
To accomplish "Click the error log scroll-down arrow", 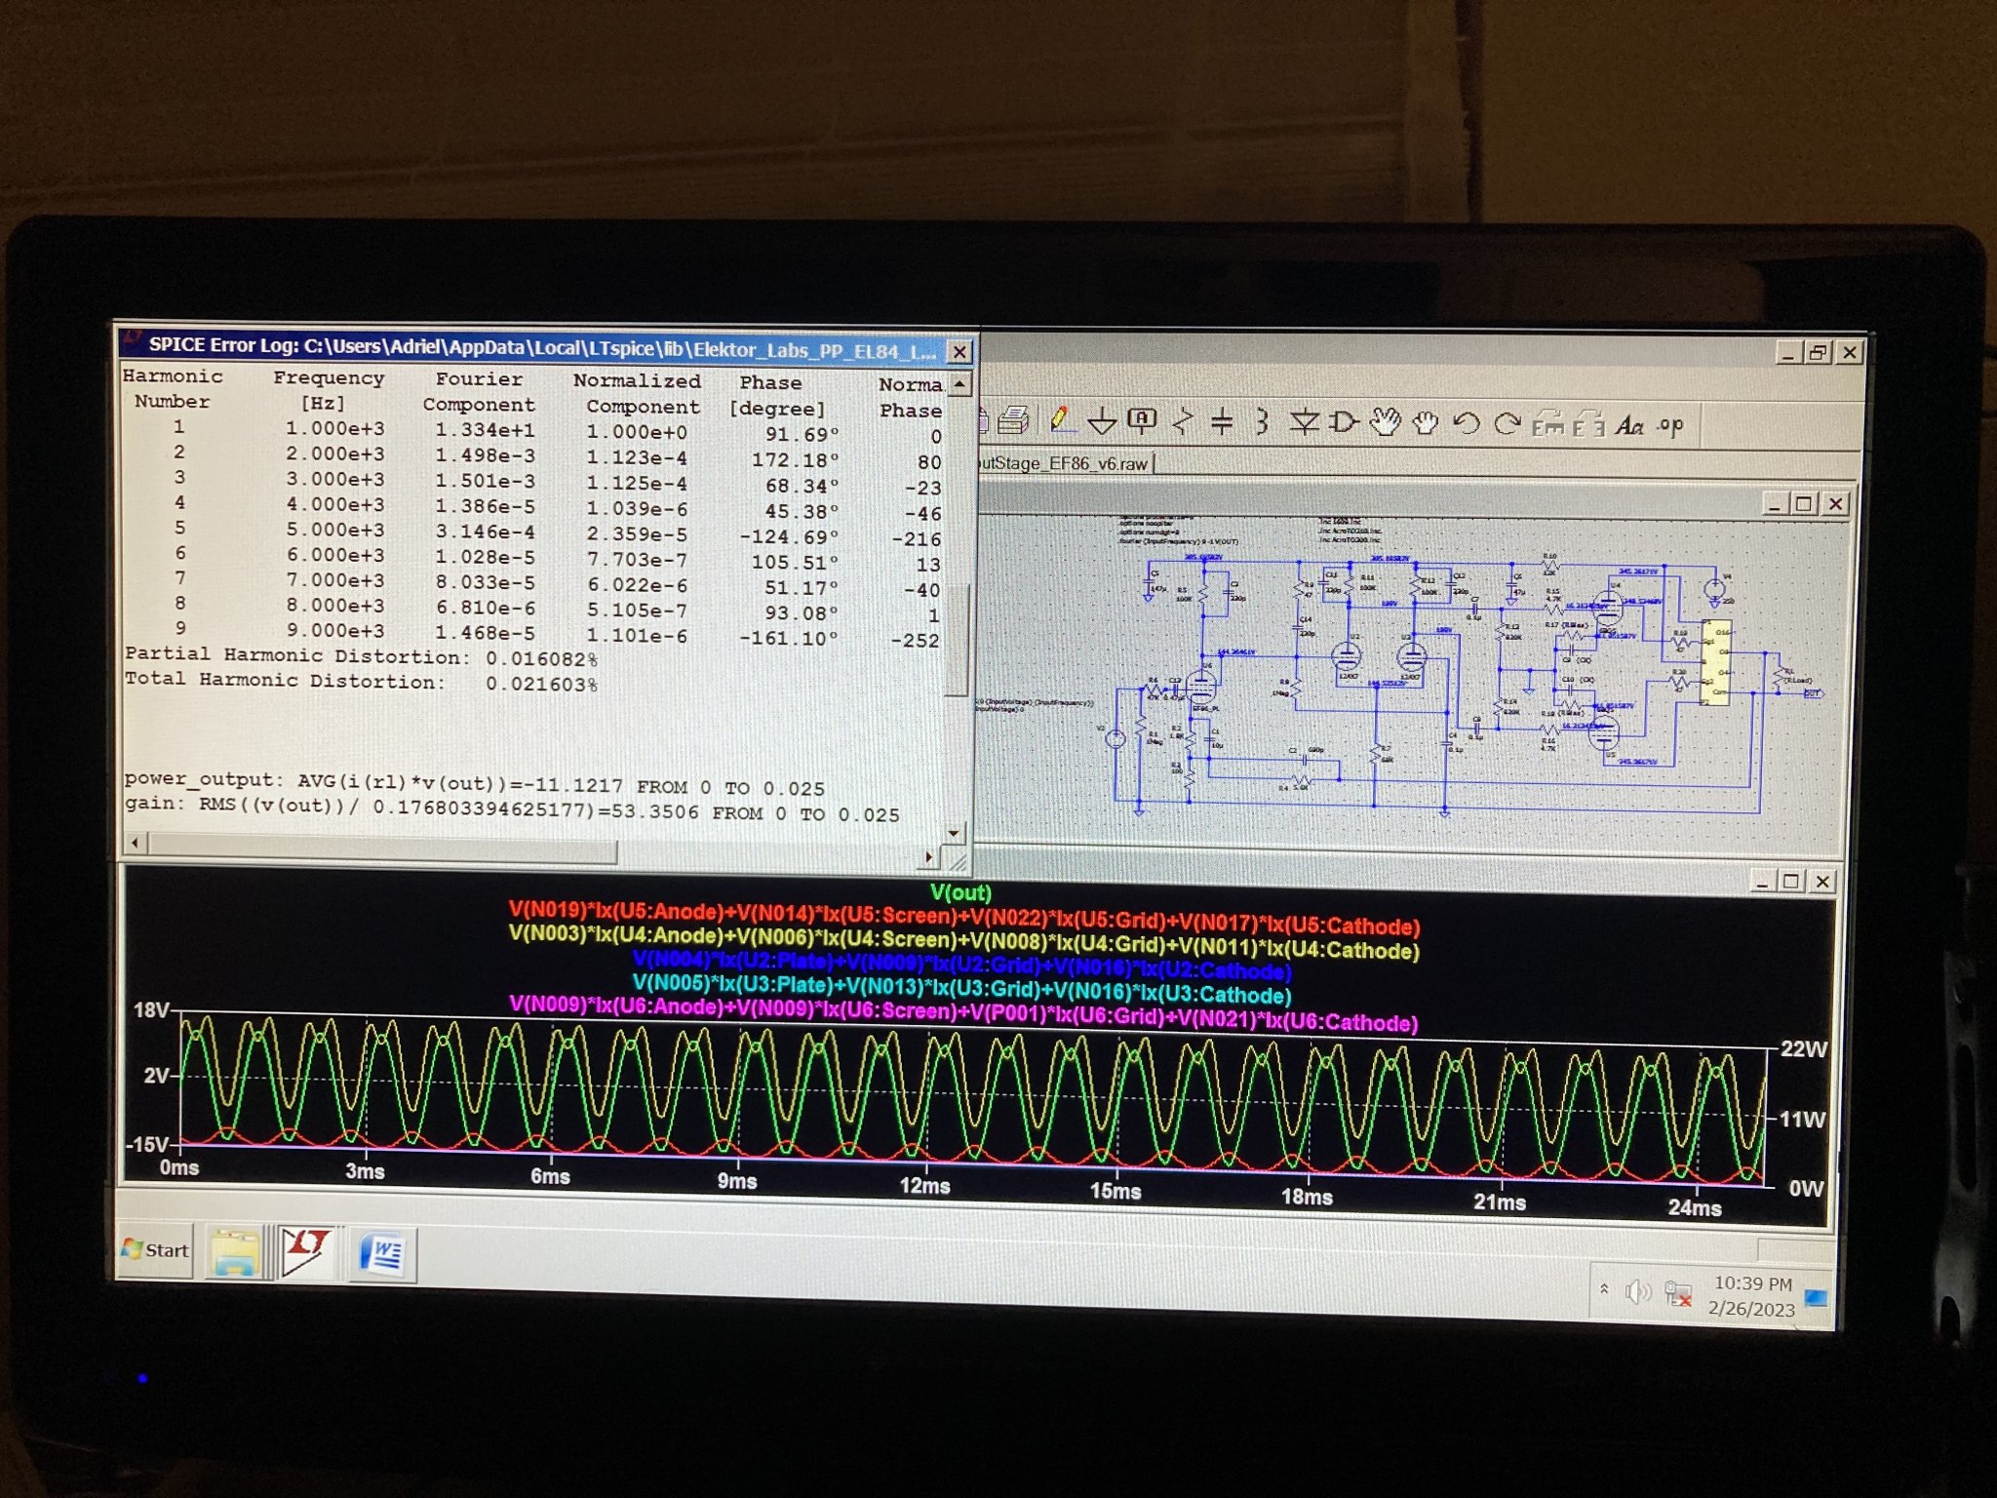I will [x=955, y=832].
